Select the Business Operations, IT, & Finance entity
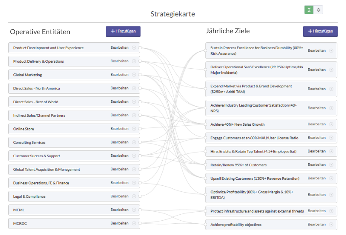 pyautogui.click(x=74, y=183)
